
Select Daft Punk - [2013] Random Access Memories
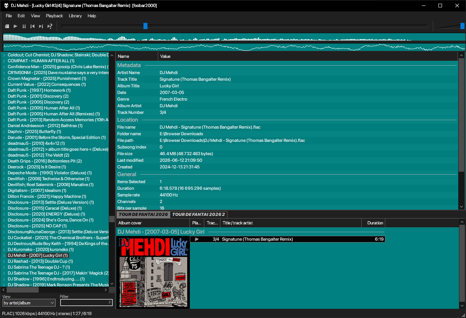(x=58, y=120)
